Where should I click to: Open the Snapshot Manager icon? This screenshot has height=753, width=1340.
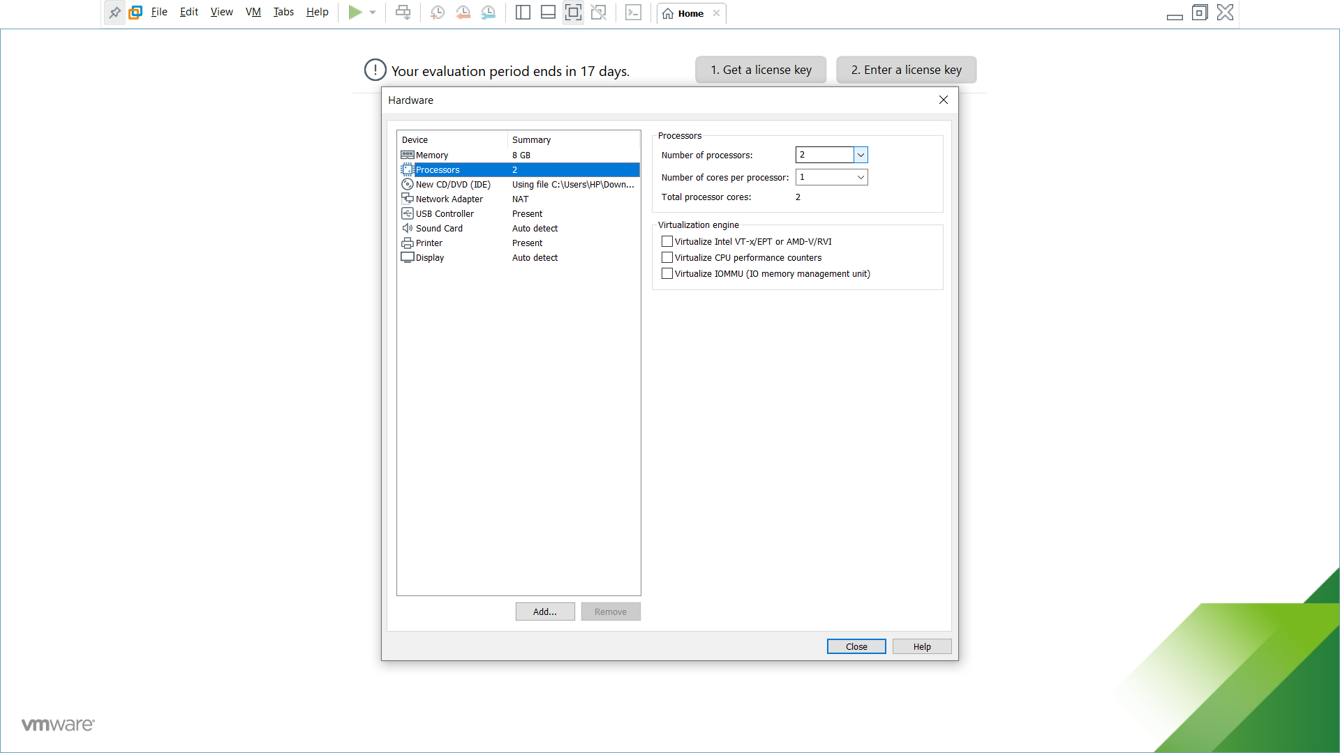(488, 12)
